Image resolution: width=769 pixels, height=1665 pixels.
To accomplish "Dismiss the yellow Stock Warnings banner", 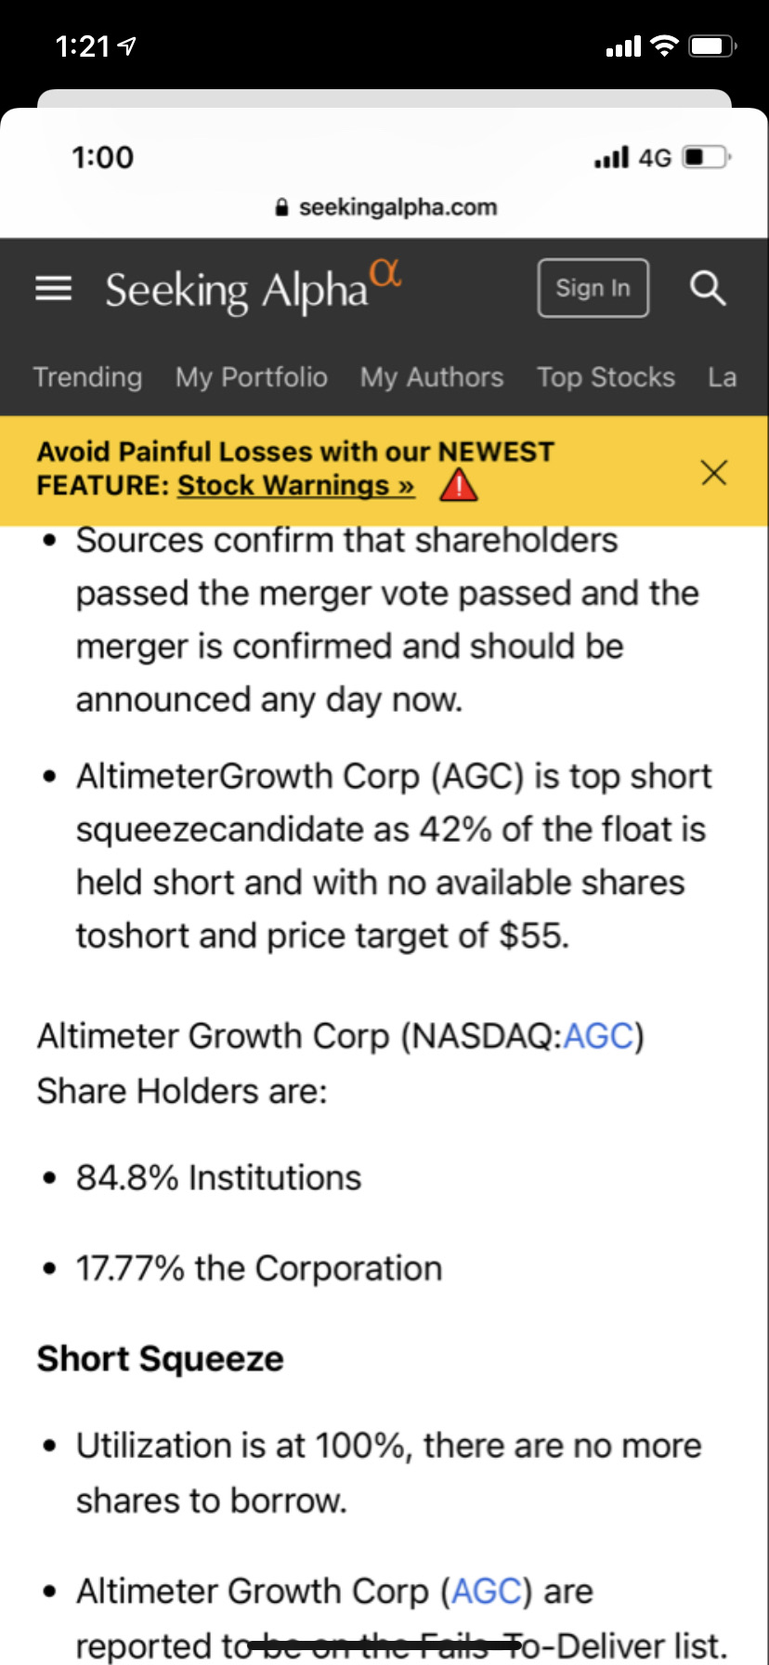I will pyautogui.click(x=713, y=473).
